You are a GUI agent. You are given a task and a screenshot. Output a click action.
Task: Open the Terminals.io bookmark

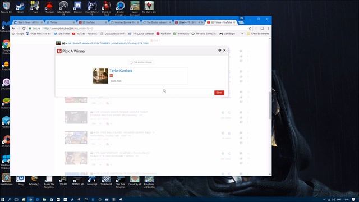(181, 34)
